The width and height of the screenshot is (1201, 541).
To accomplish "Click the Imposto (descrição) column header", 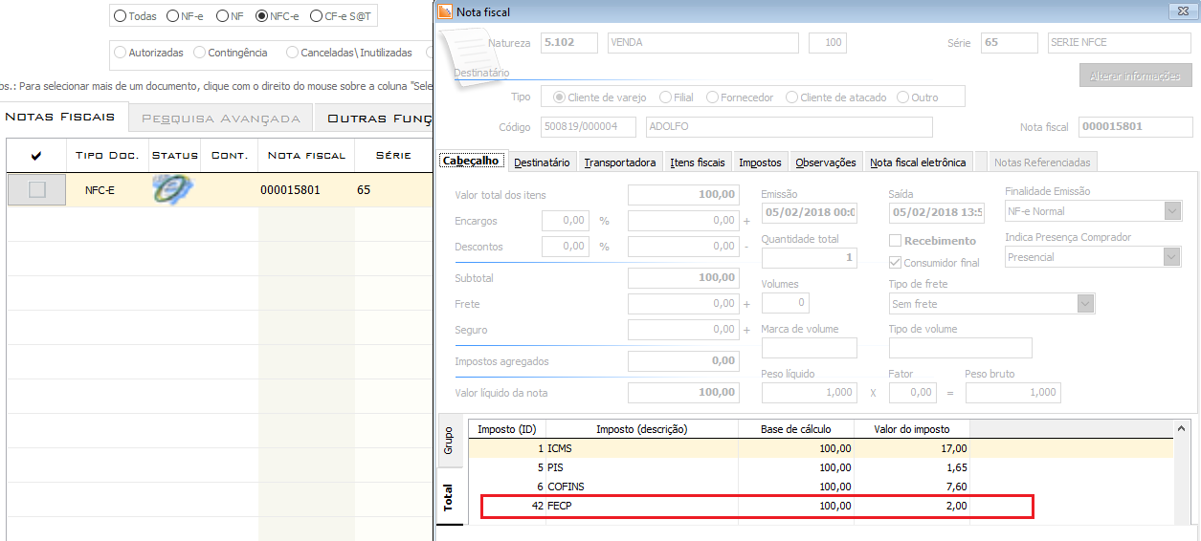I will (642, 429).
